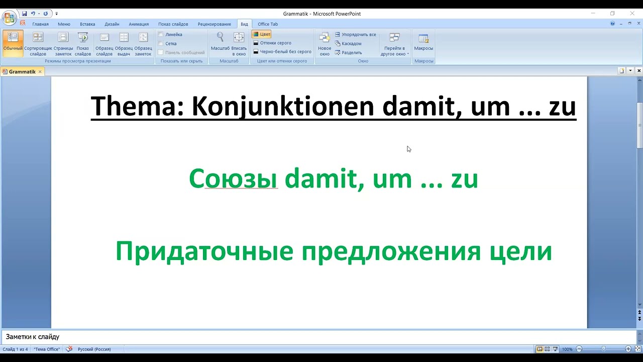This screenshot has width=643, height=362.
Task: Close the Office Tab bar
Action: (639, 71)
